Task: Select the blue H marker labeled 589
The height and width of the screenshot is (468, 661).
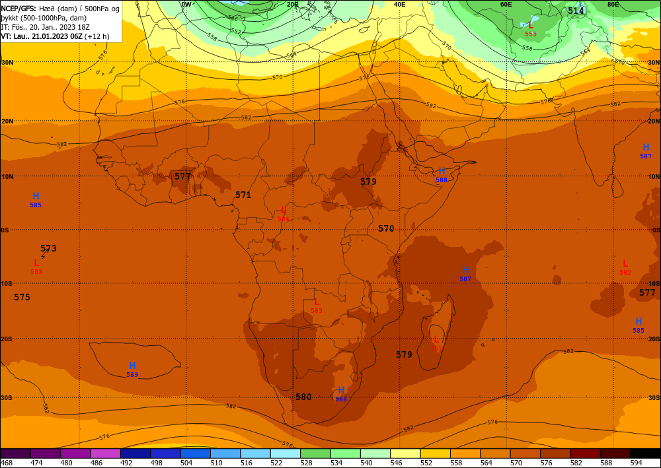Action: (132, 369)
